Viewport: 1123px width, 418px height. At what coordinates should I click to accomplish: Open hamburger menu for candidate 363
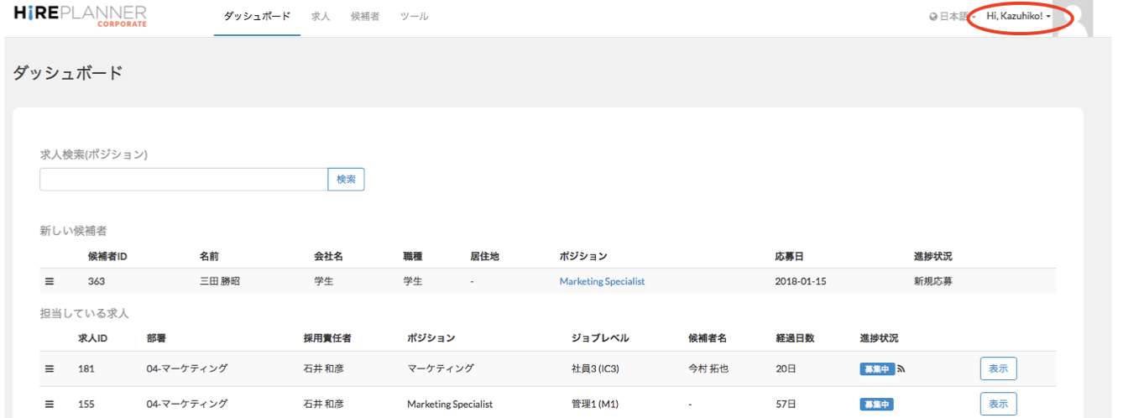pos(50,282)
